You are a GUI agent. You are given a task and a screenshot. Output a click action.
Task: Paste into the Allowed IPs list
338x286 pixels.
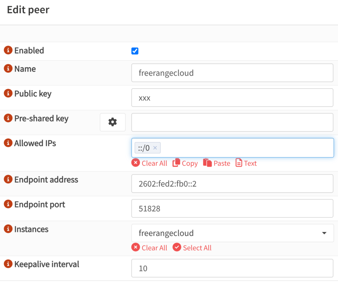point(217,163)
